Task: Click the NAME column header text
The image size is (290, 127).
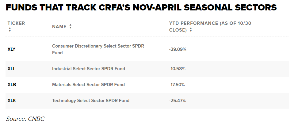Action: pos(59,27)
